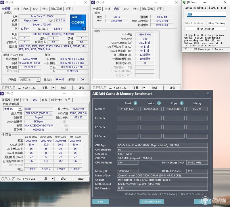Click 验证 button in CPU-Z SPD window
This screenshot has width=230, height=207.
coord(63,179)
